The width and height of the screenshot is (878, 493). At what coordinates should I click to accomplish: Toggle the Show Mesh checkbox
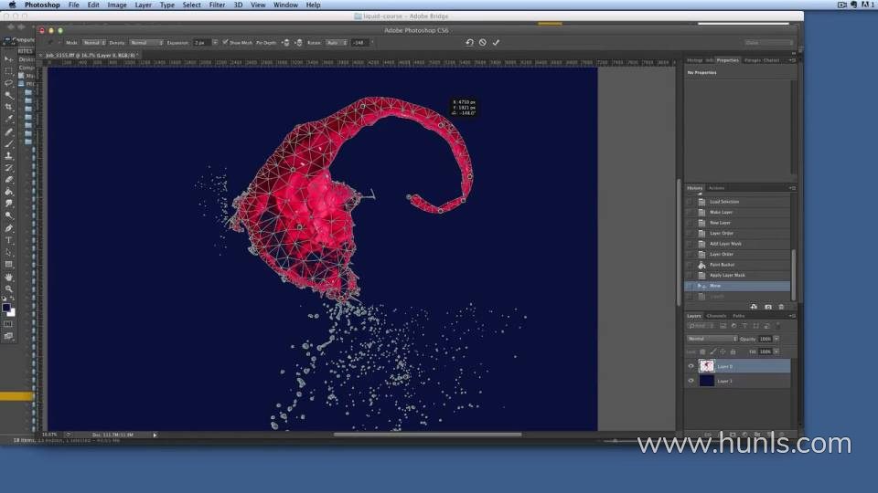tap(225, 43)
